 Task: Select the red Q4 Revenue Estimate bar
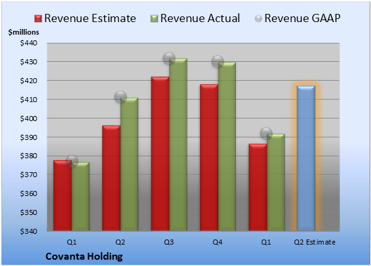click(209, 158)
